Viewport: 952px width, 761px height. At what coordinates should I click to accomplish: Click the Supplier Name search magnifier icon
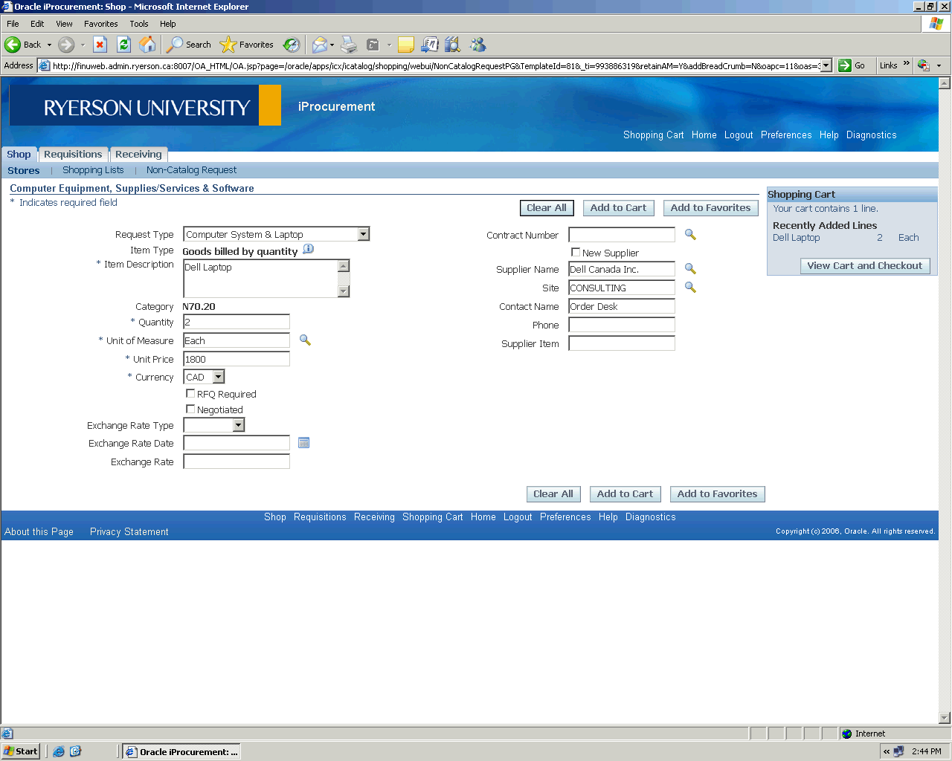[x=690, y=269]
